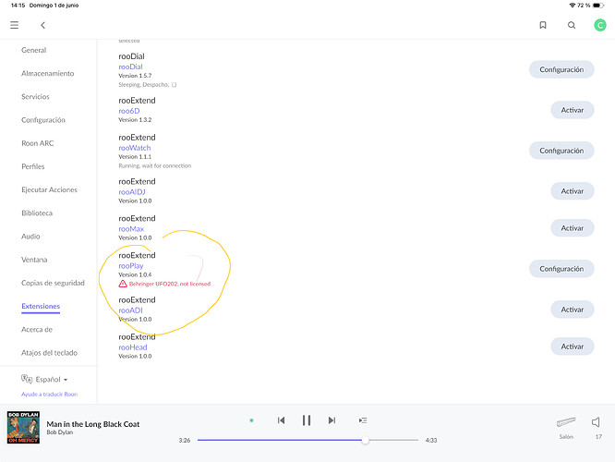Viewport: 615px width, 462px height.
Task: Click the playback progress slider handle
Action: pos(365,440)
